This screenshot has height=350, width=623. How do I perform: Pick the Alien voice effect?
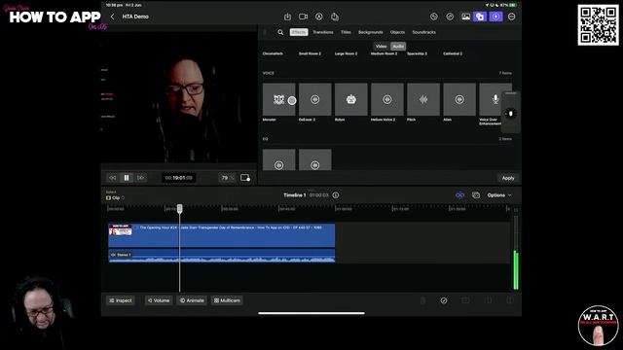click(459, 99)
